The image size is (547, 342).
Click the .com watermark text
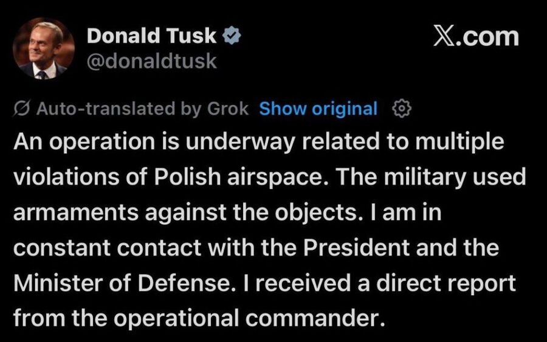pyautogui.click(x=486, y=37)
